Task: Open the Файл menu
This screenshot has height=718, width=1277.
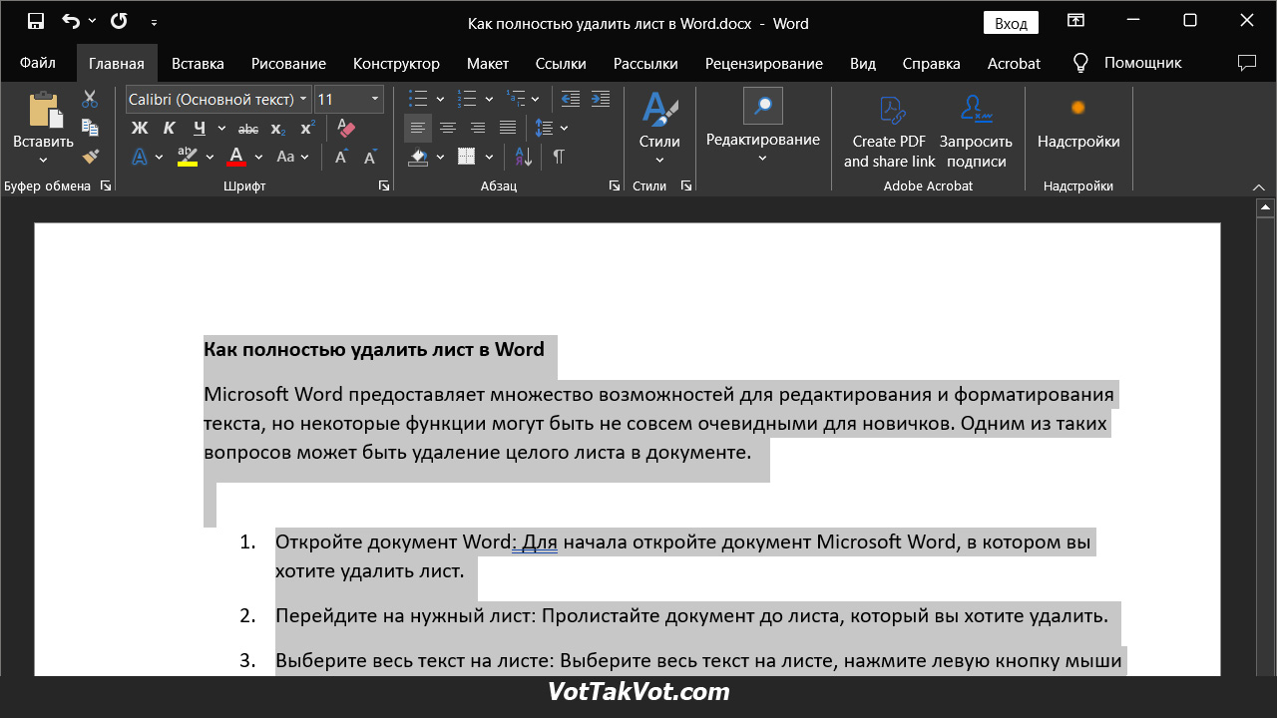Action: click(37, 63)
